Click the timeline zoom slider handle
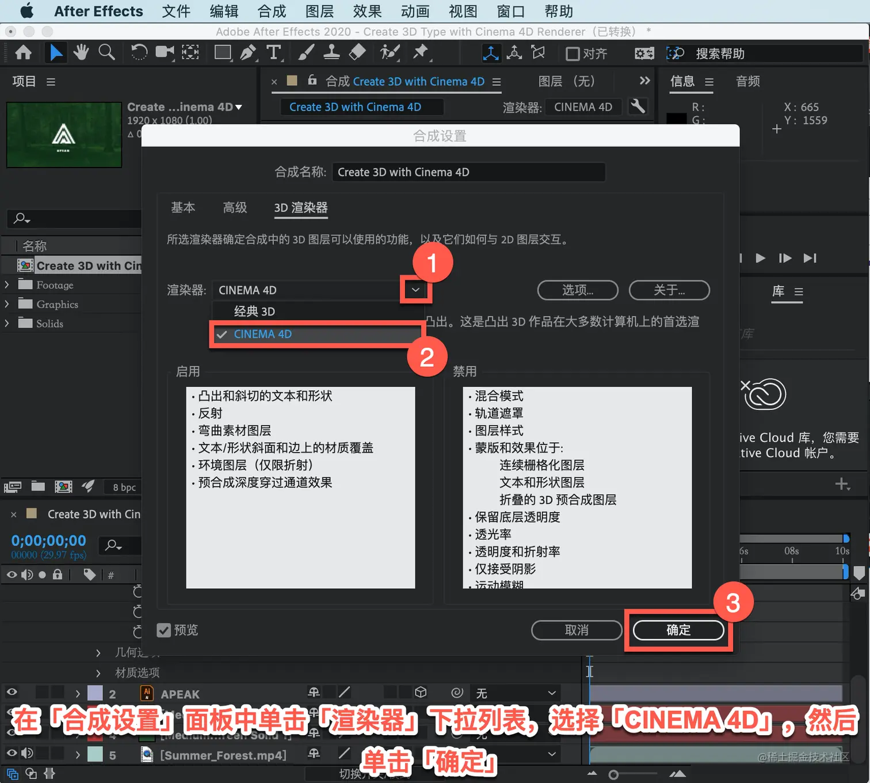This screenshot has height=783, width=870. click(x=613, y=775)
